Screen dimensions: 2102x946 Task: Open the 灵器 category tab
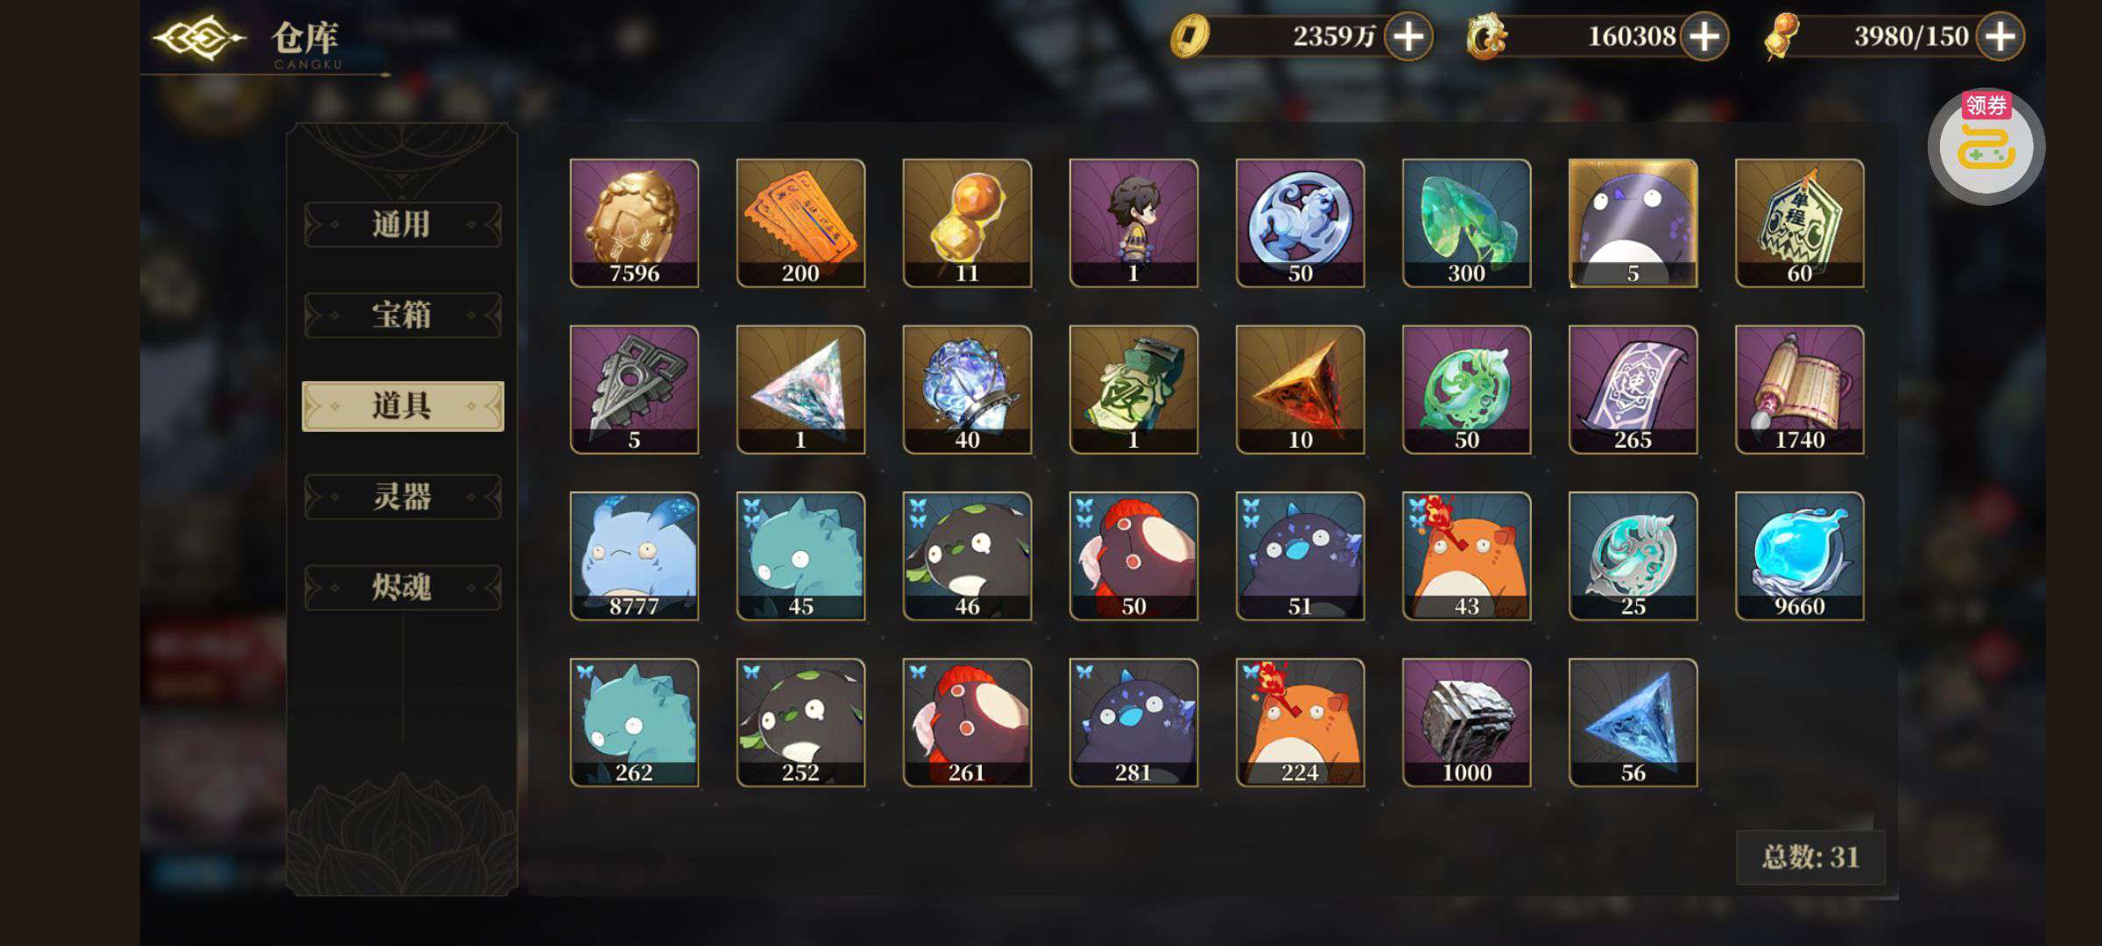[x=402, y=497]
